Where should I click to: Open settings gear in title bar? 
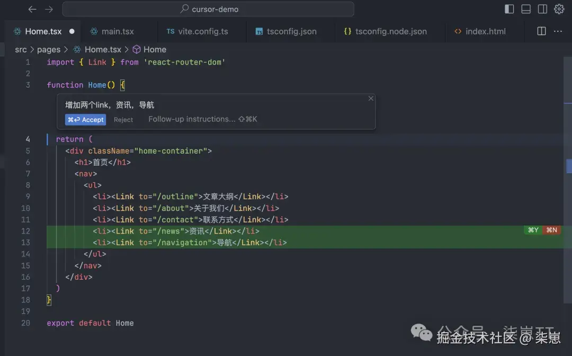[x=559, y=9]
